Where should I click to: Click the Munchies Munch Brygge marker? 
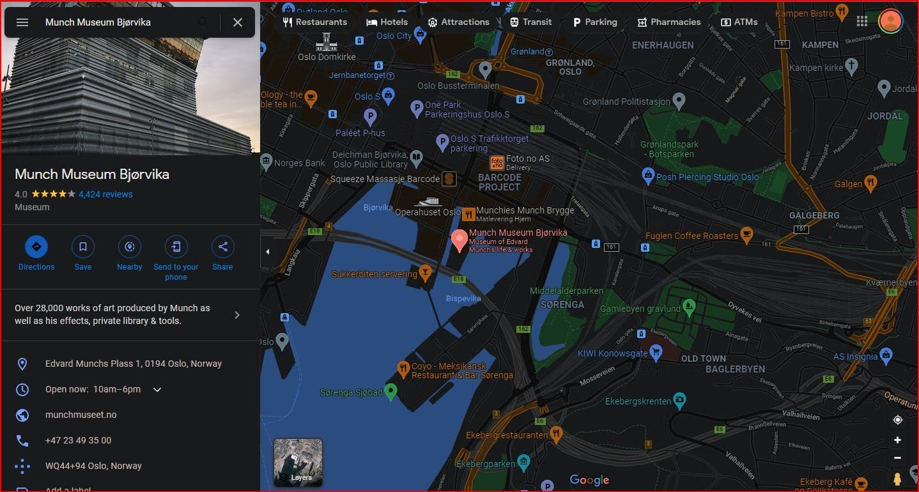tap(468, 214)
